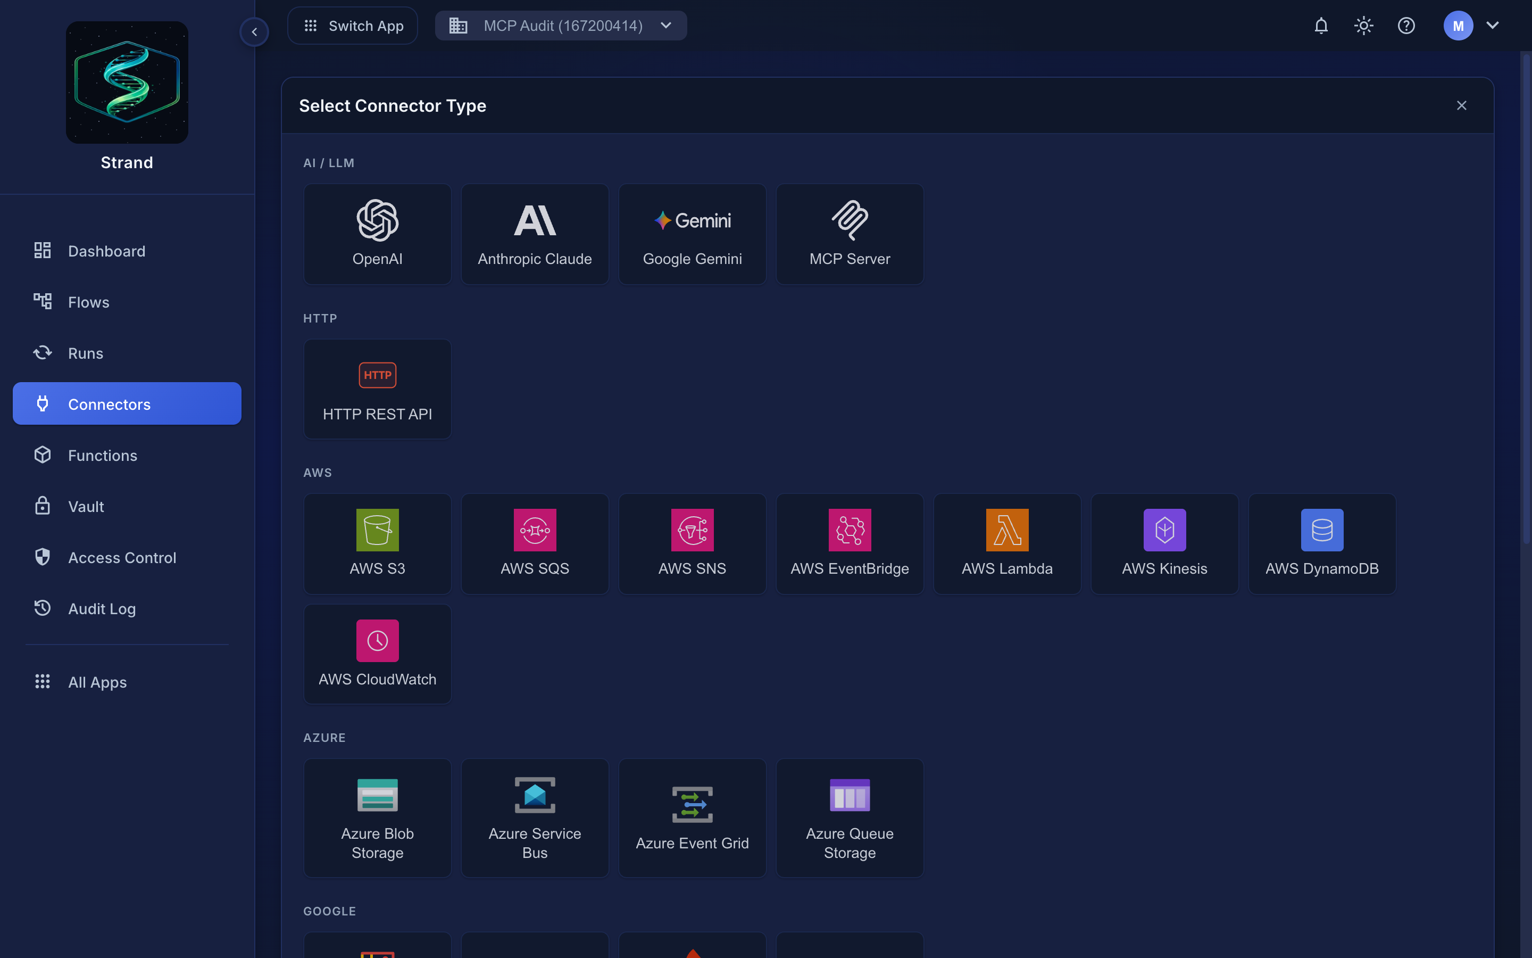Select the MCP Server connector

click(x=850, y=234)
